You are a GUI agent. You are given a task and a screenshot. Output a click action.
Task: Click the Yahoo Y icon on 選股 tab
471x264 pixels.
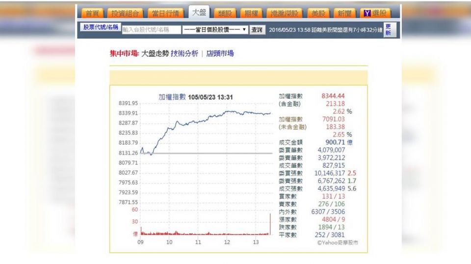pyautogui.click(x=366, y=13)
